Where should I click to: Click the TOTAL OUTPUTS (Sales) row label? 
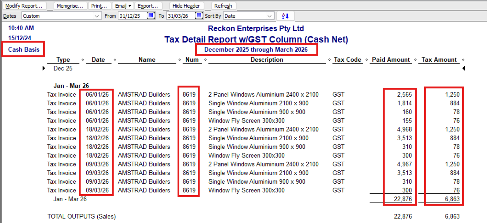coord(81,216)
